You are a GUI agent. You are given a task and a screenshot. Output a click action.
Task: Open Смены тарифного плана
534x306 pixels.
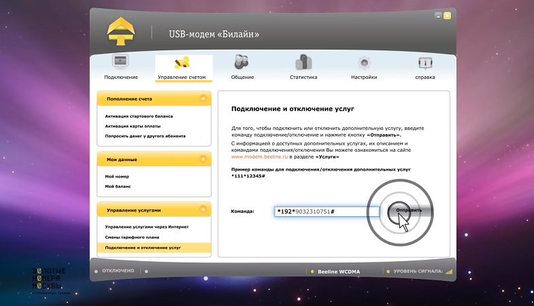tap(132, 237)
